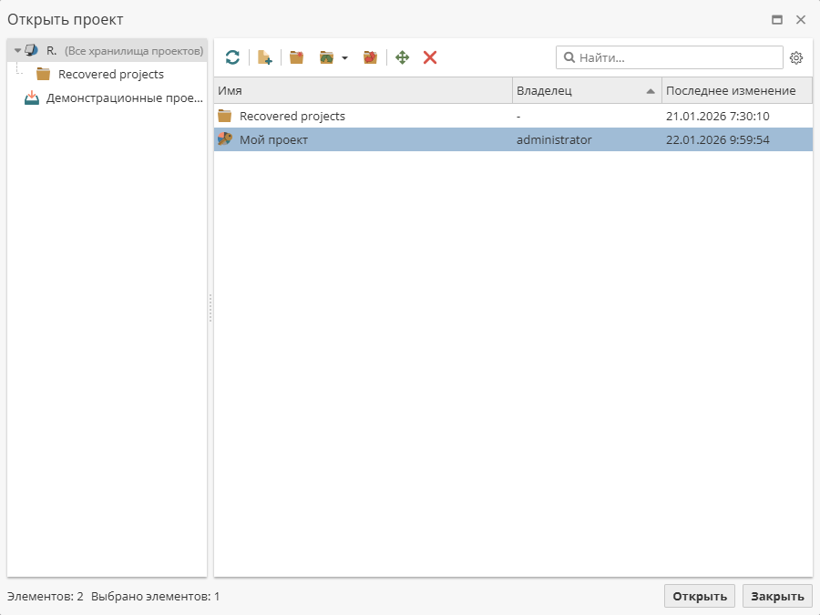Collapse the root storage tree node
This screenshot has height=615, width=820.
click(17, 50)
